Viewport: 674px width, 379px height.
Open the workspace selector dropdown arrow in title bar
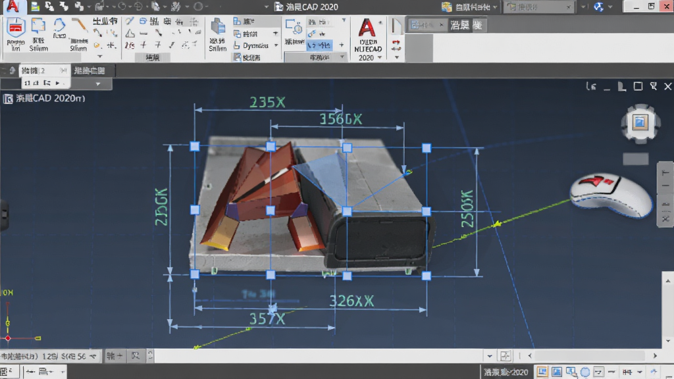pos(495,7)
